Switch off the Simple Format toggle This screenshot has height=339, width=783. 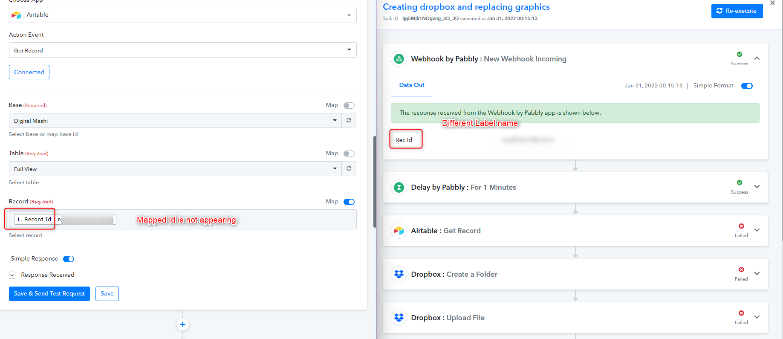[747, 86]
